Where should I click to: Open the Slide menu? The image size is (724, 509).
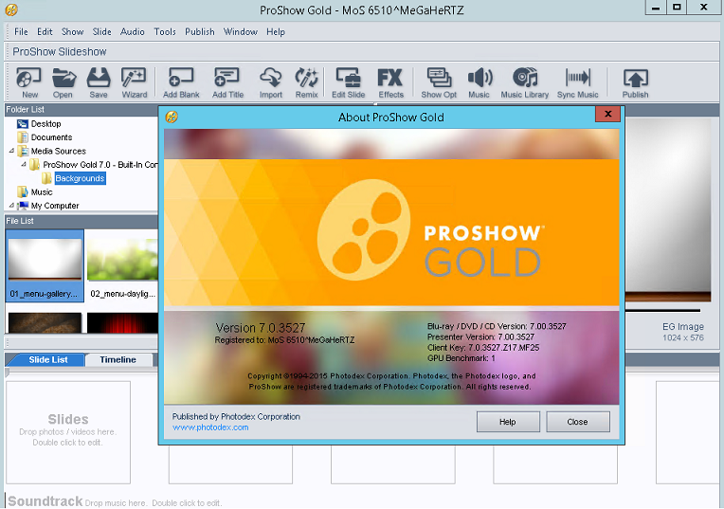[101, 32]
